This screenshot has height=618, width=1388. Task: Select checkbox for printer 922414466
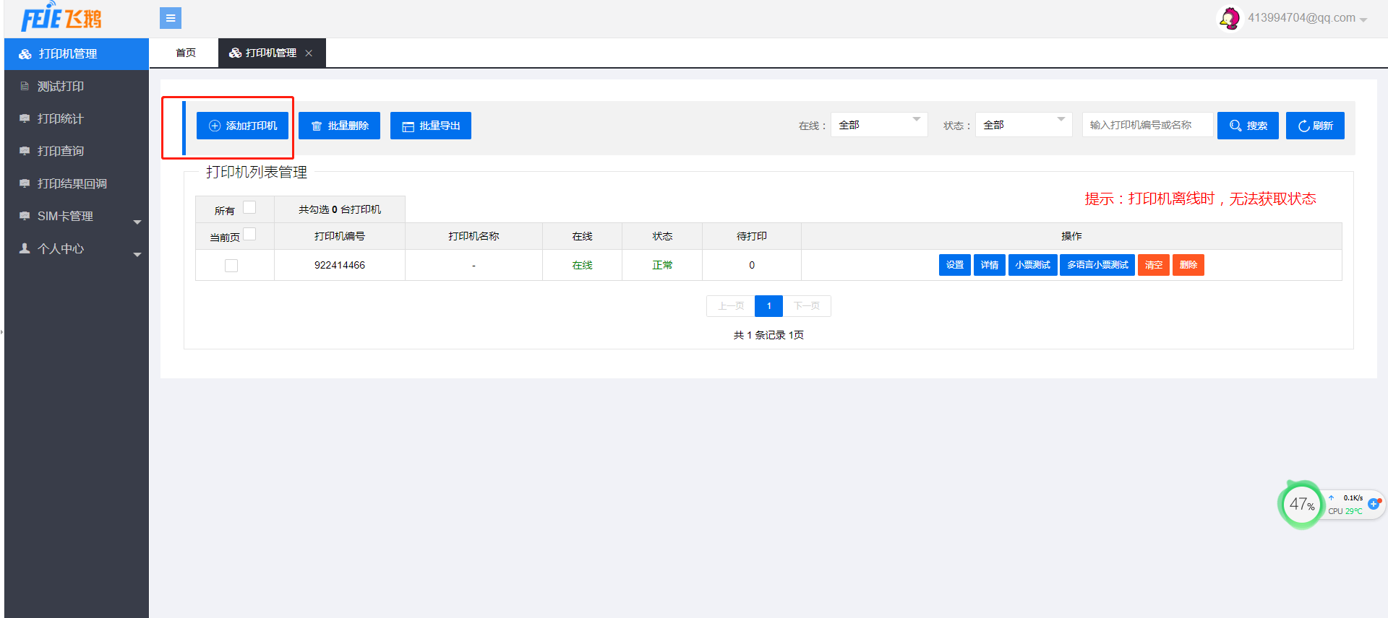(231, 266)
